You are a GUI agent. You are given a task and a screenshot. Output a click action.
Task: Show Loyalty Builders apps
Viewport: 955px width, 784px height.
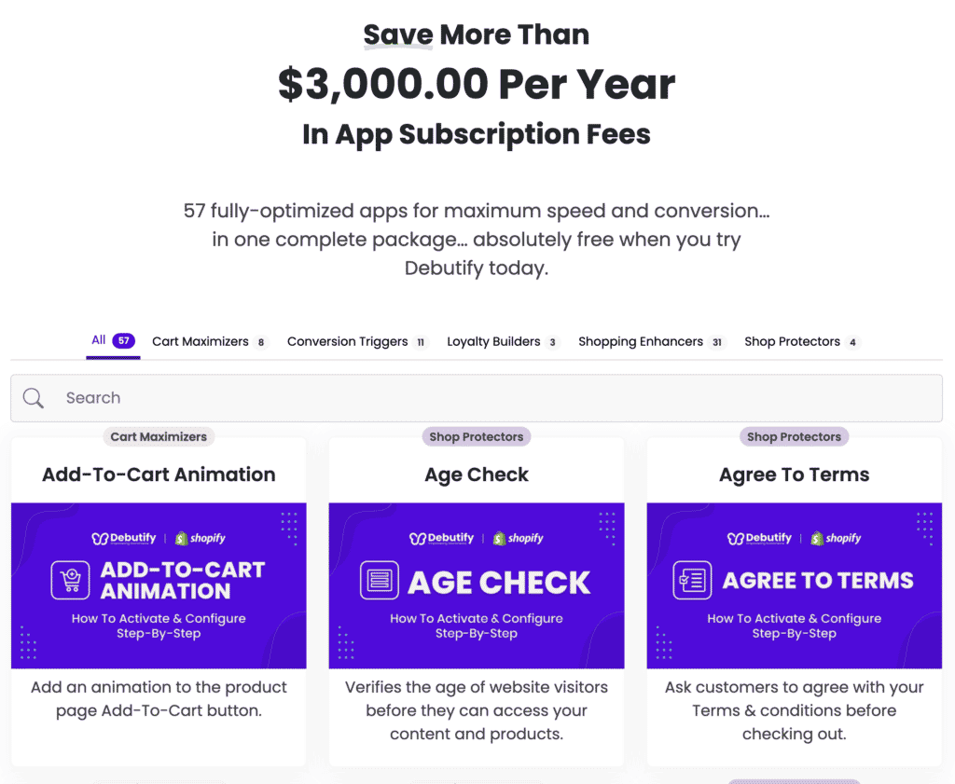(x=503, y=341)
